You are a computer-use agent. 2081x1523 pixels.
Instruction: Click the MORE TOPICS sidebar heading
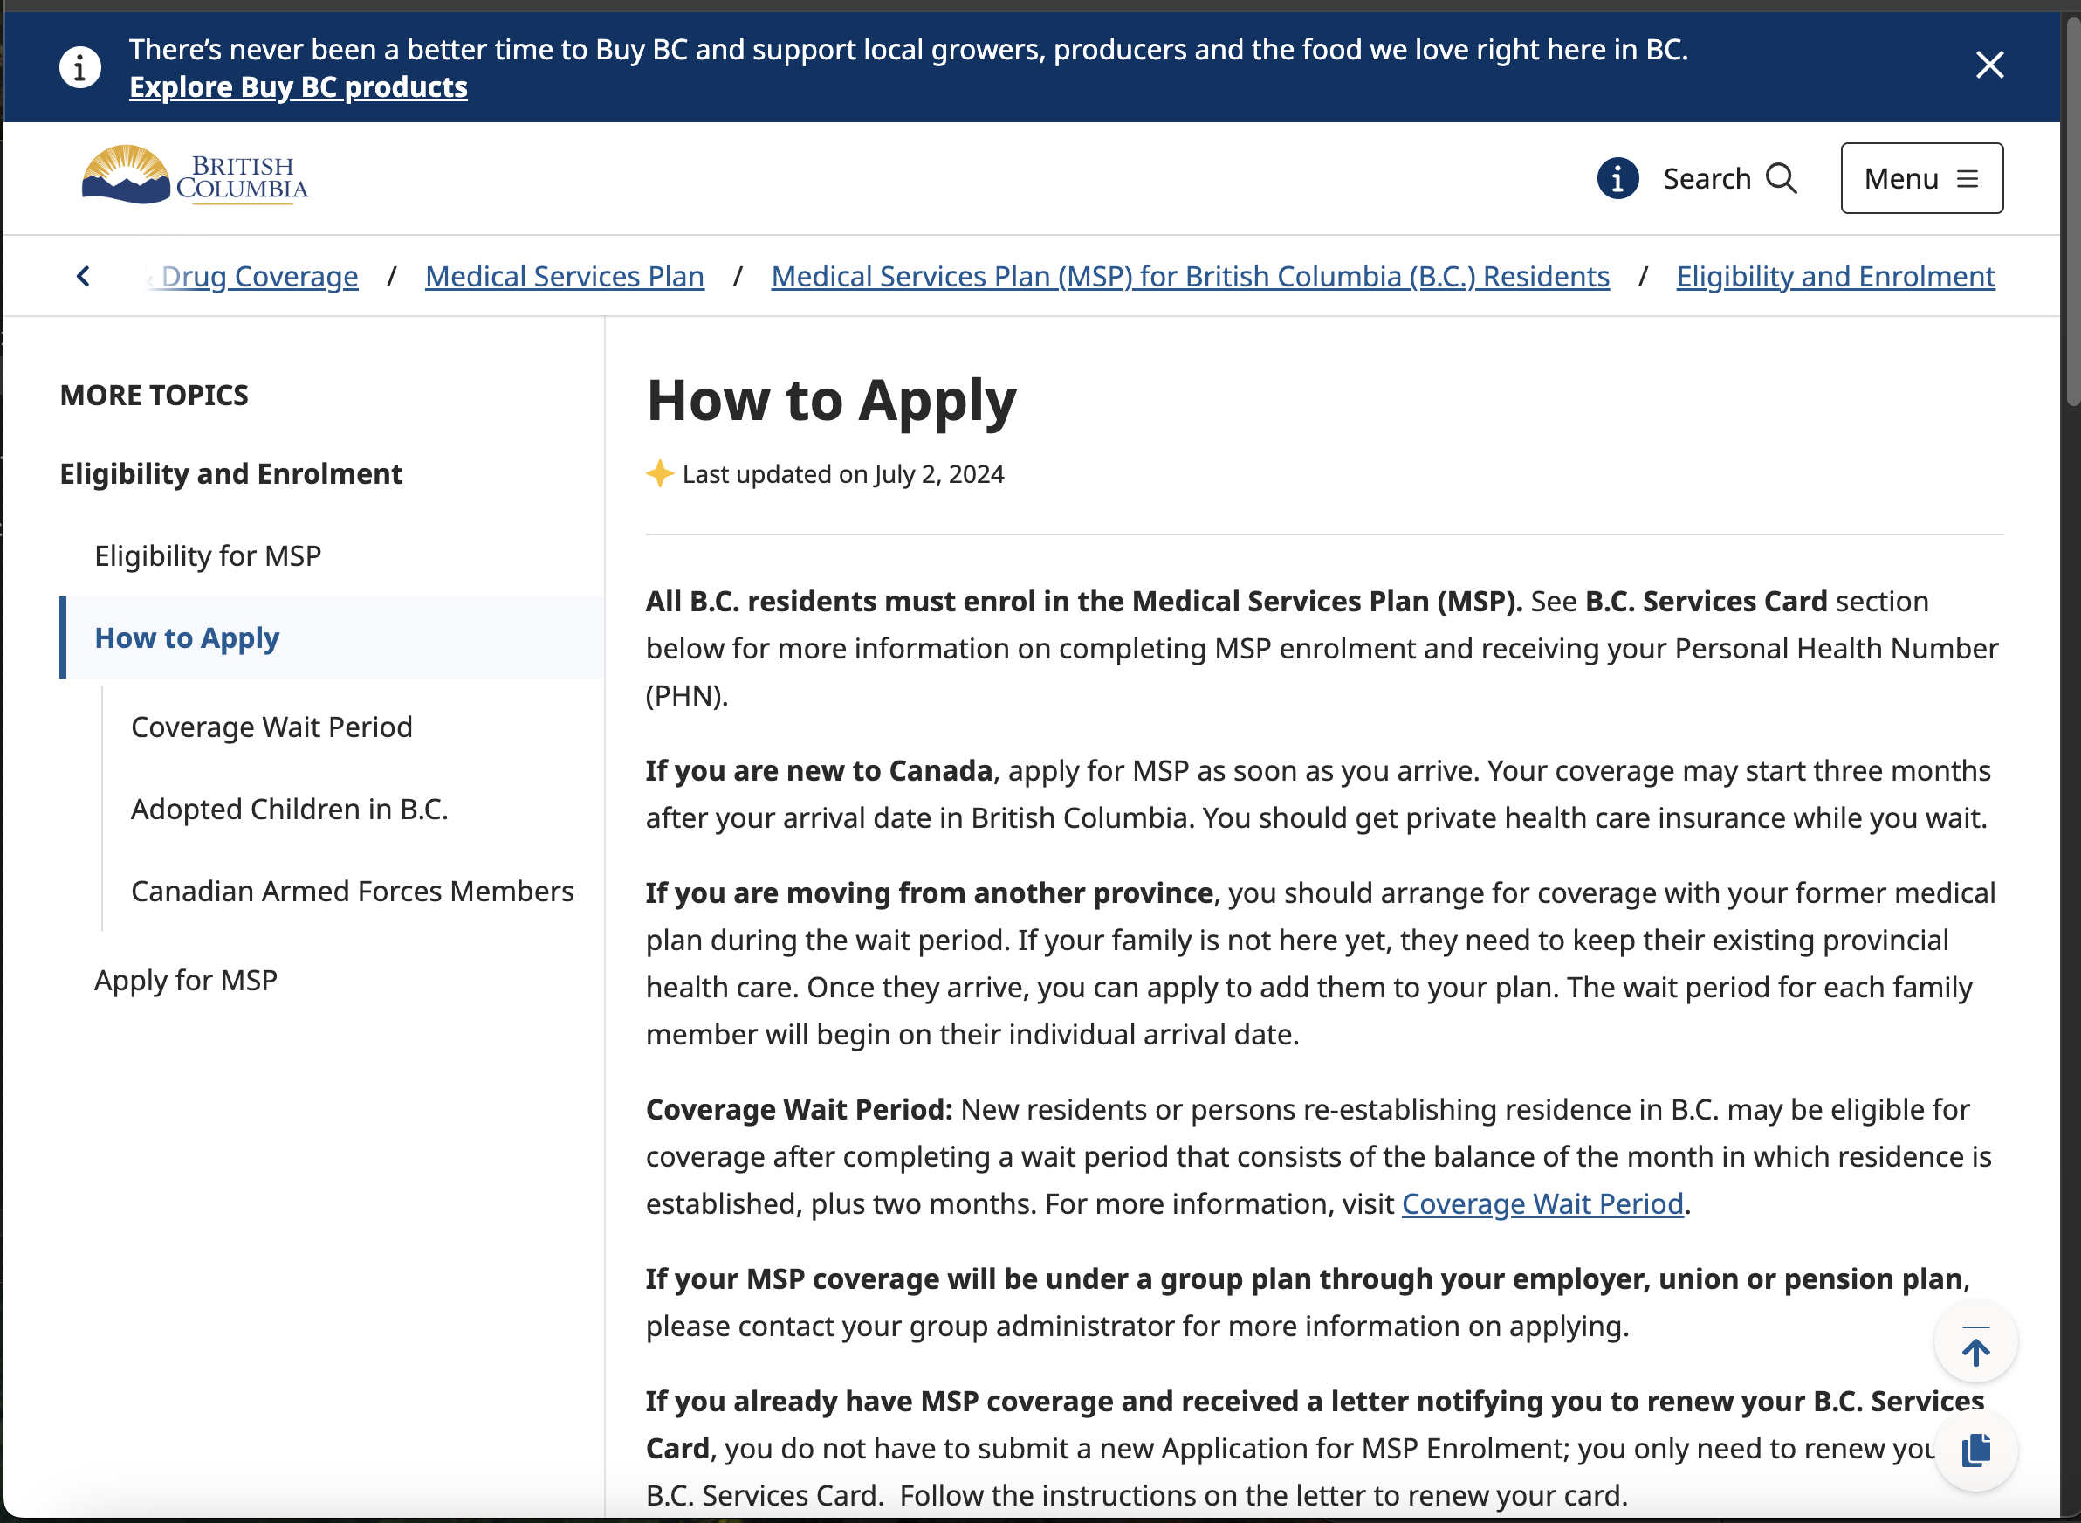154,396
